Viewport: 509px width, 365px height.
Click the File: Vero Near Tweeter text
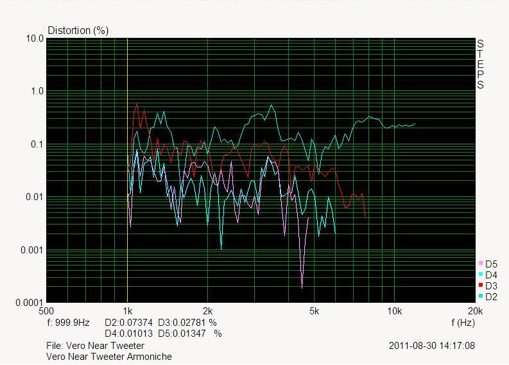[x=96, y=346]
